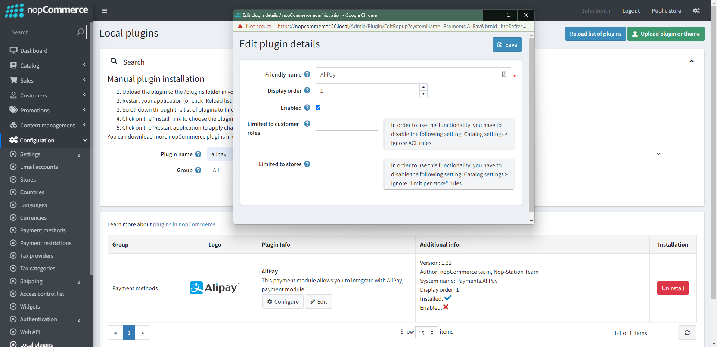Open the Show items per page dropdown

click(x=426, y=332)
